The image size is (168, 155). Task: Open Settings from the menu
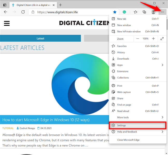click(x=138, y=125)
